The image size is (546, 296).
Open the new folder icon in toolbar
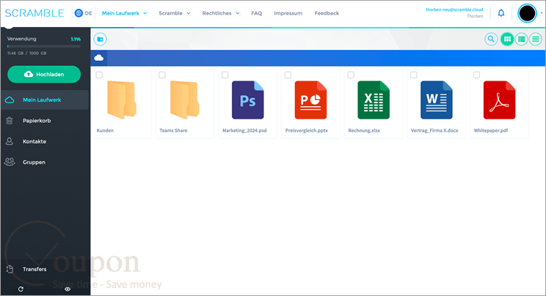coord(100,40)
